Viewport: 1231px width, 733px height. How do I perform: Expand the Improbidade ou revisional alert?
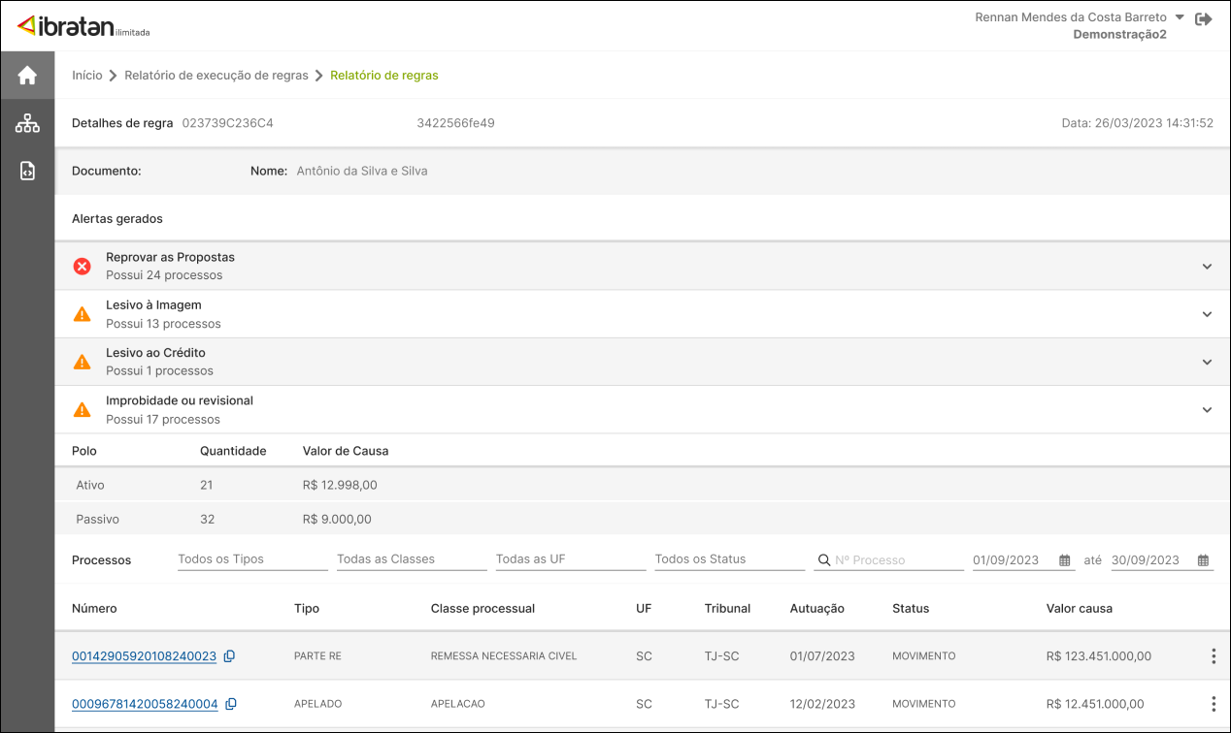click(x=1207, y=410)
